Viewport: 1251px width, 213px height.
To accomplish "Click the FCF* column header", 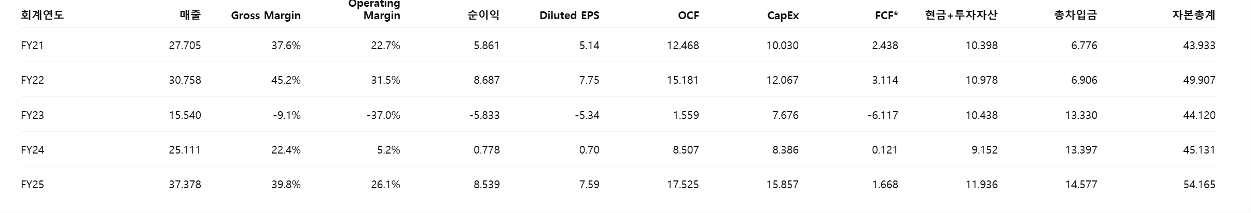I will point(886,16).
